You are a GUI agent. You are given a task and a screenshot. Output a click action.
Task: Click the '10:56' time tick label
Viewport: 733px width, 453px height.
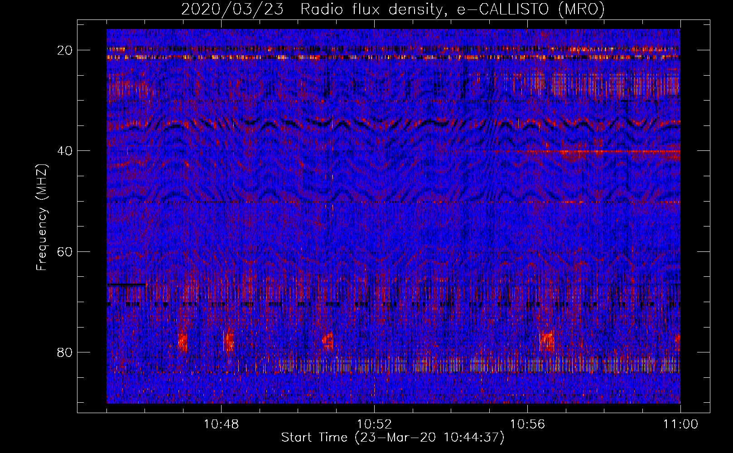coord(527,424)
